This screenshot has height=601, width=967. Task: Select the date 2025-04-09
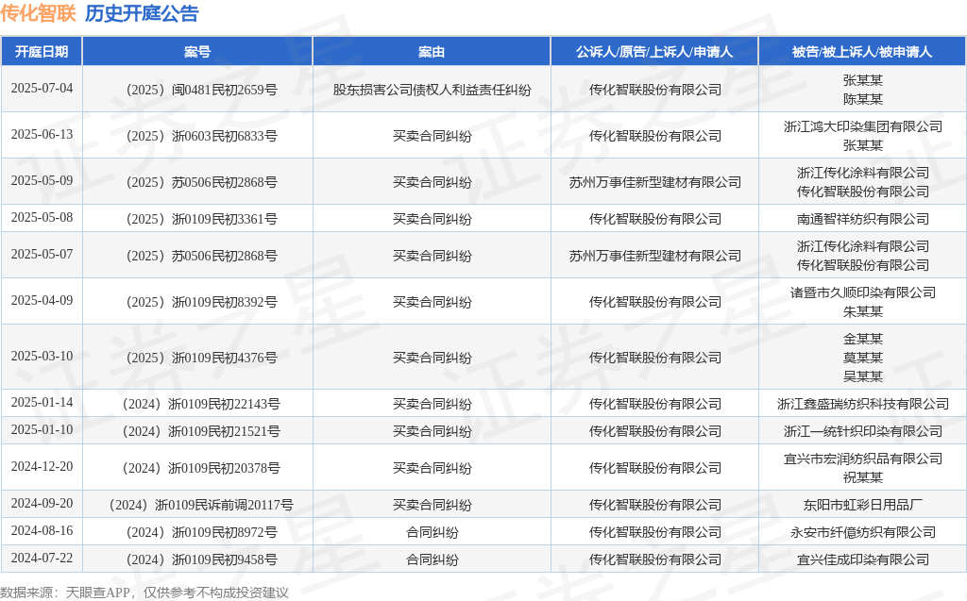(42, 300)
